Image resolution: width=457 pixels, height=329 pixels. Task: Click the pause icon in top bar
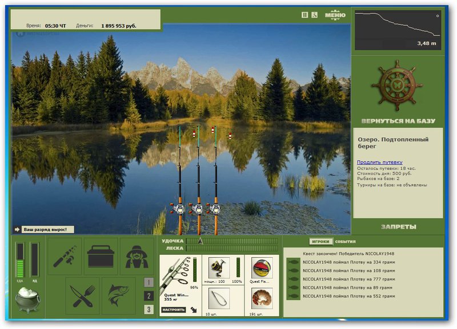304,15
